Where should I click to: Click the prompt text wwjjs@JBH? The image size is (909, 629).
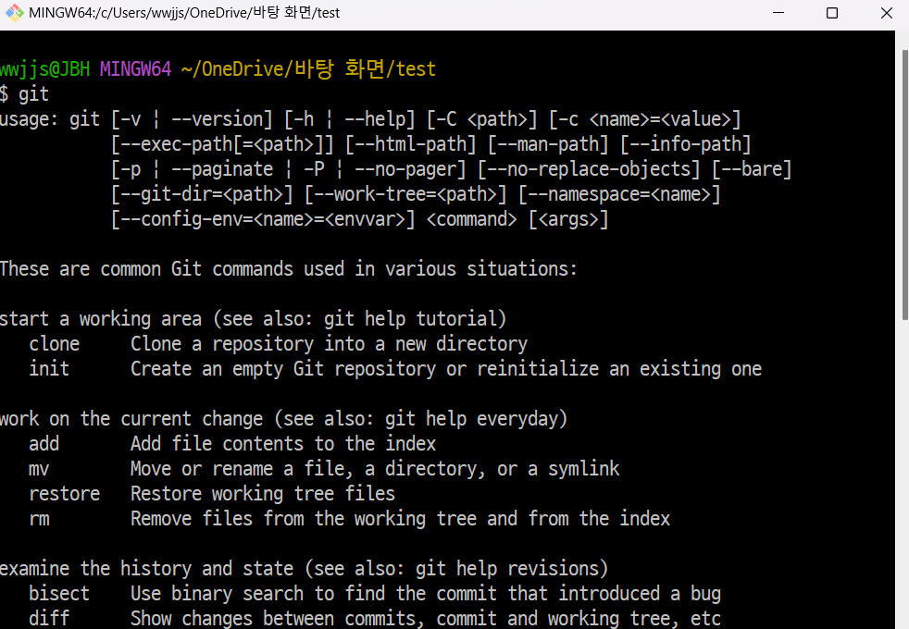coord(45,69)
